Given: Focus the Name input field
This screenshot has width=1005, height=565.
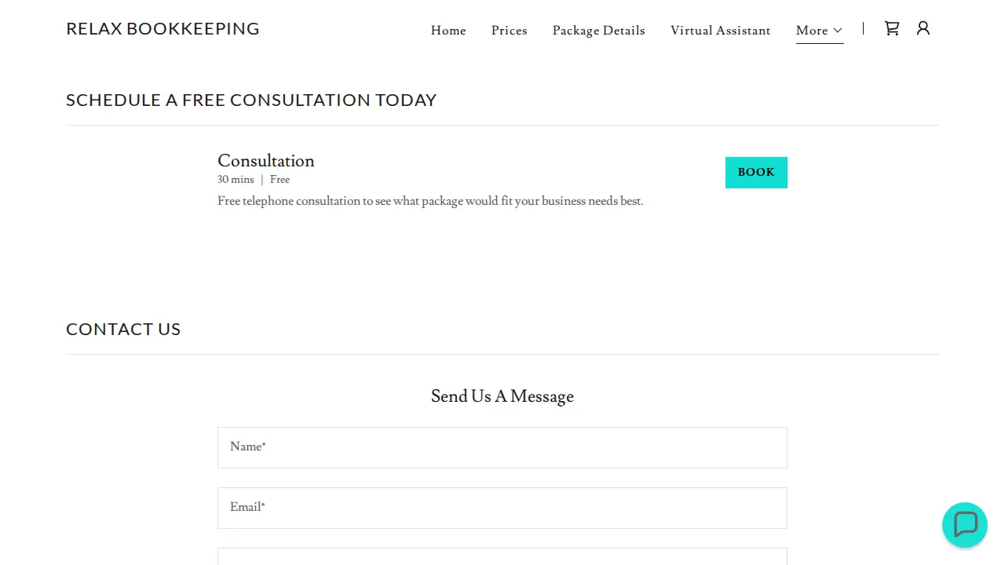Looking at the screenshot, I should 502,447.
